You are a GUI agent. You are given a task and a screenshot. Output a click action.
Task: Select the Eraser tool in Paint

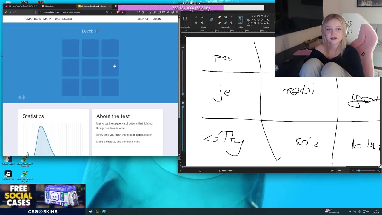(x=220, y=23)
